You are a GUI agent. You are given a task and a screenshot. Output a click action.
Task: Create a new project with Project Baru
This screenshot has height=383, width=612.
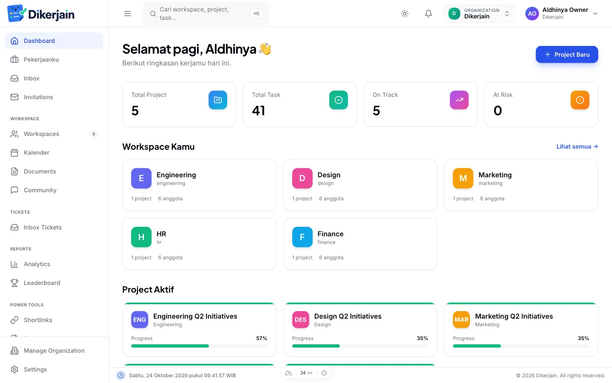pyautogui.click(x=567, y=54)
